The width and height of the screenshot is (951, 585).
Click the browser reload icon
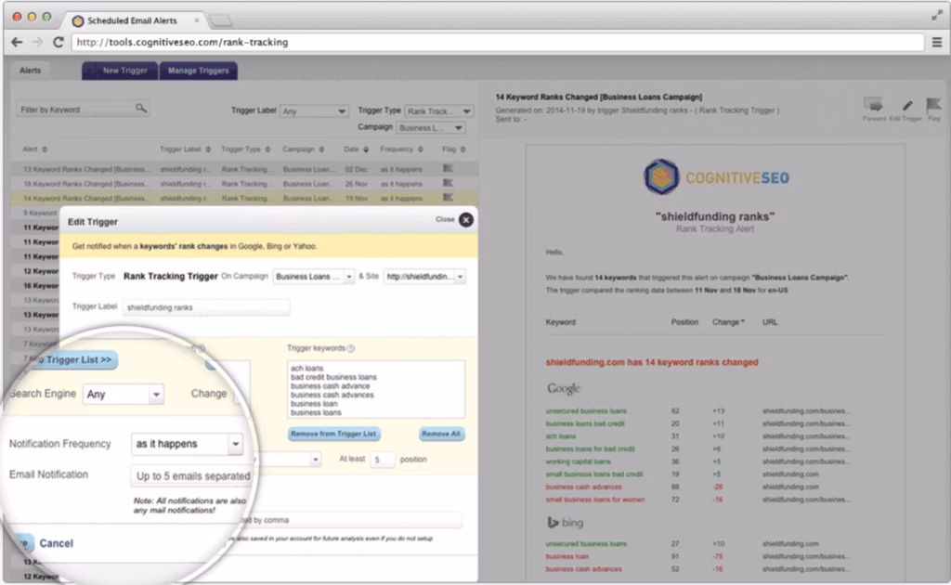pyautogui.click(x=59, y=42)
